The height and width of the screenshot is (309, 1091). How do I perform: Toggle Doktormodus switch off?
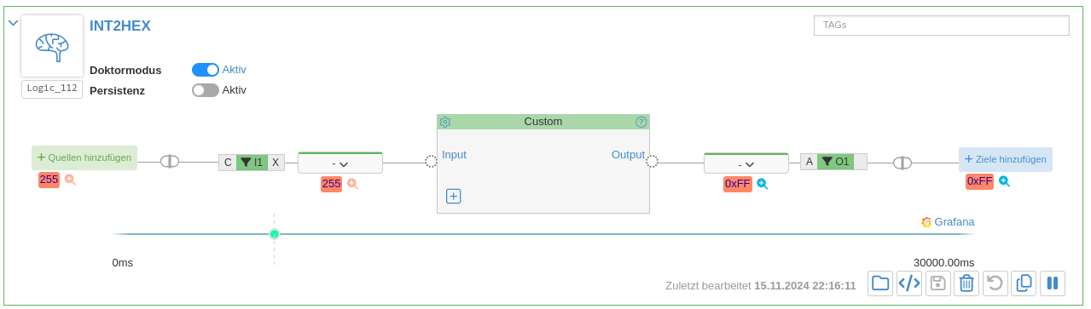(x=206, y=70)
